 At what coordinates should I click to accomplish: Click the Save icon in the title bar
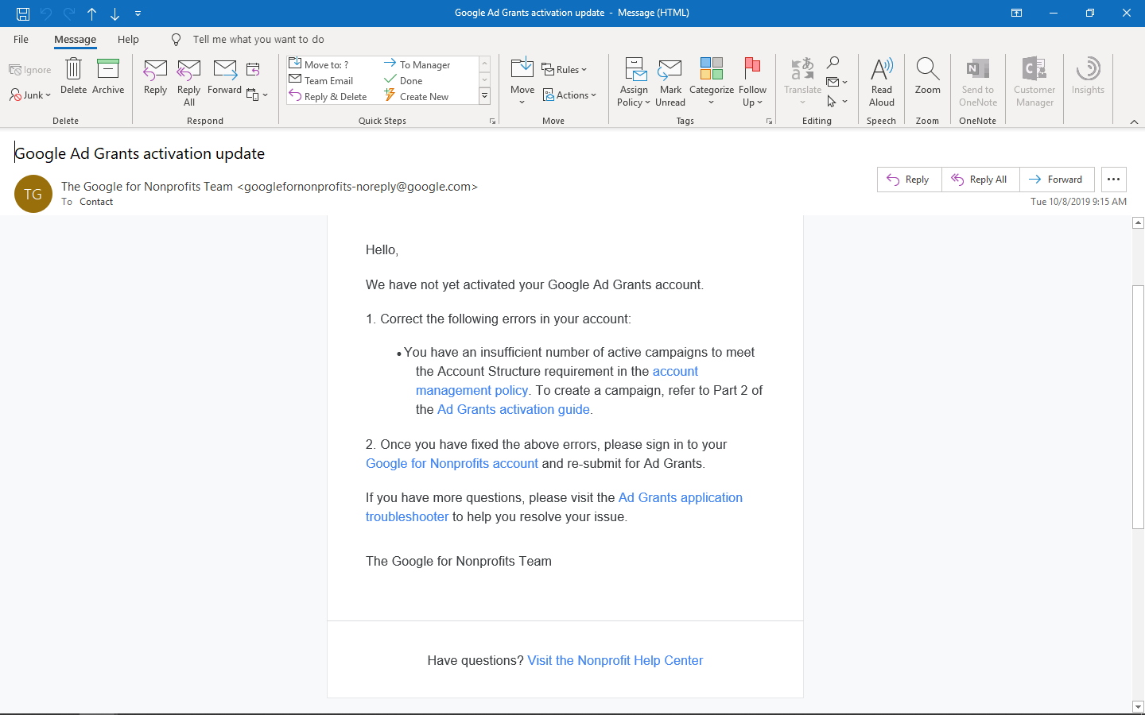[23, 14]
